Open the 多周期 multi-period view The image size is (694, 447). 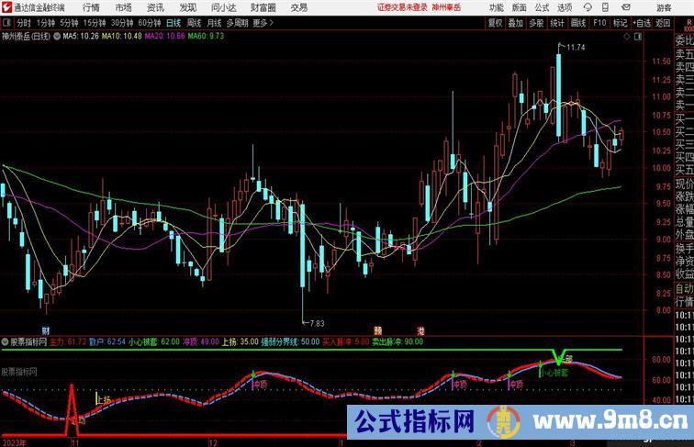click(x=237, y=23)
